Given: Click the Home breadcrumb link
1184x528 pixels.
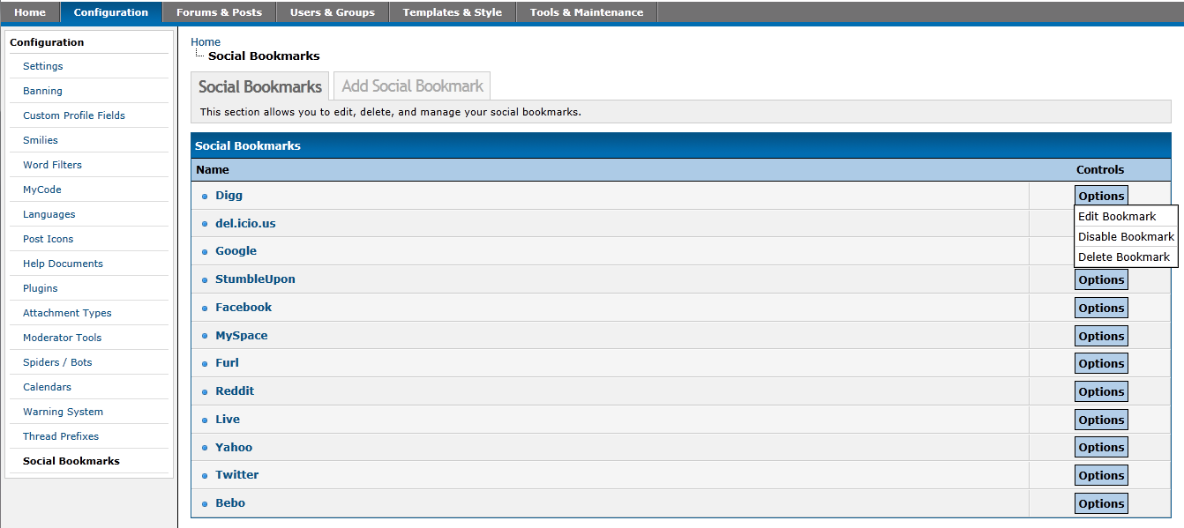Looking at the screenshot, I should click(206, 42).
